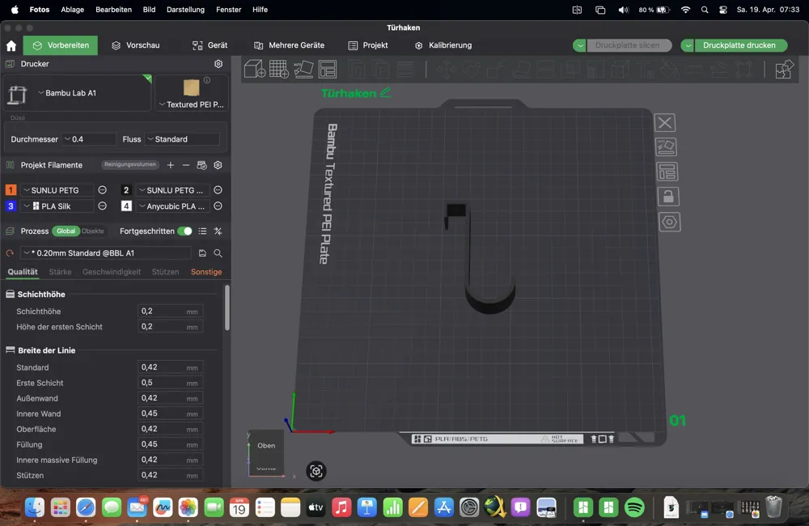
Task: Reset modified preset with orange arrow icon
Action: 10,253
